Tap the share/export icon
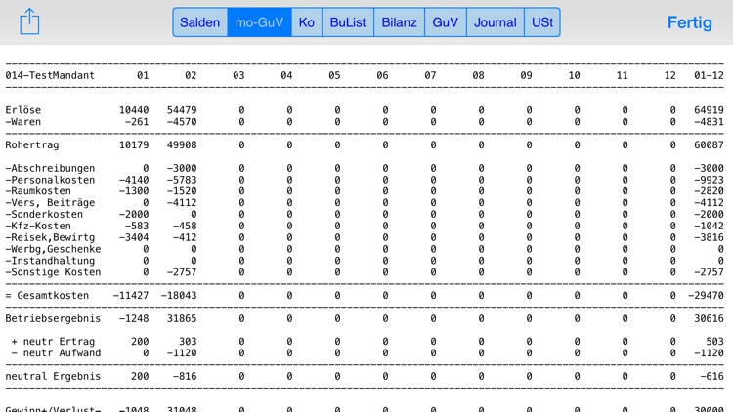 (x=29, y=21)
